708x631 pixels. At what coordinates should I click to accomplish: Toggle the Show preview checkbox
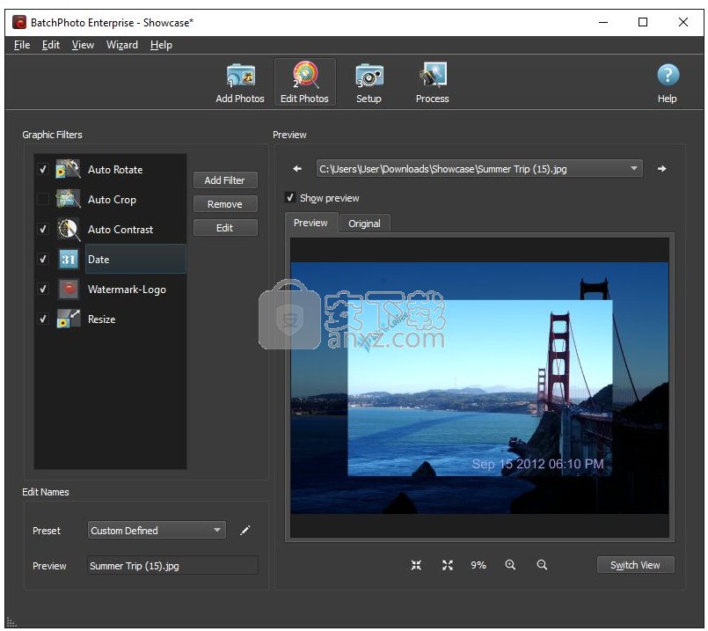290,197
